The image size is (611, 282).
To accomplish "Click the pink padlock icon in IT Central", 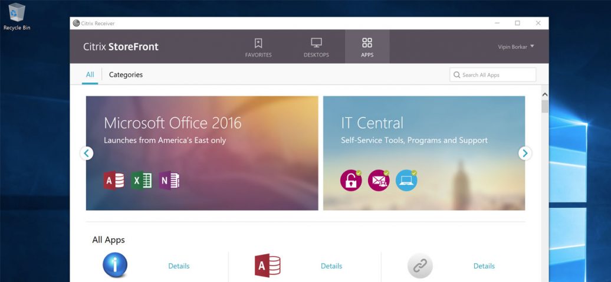I will (x=351, y=180).
